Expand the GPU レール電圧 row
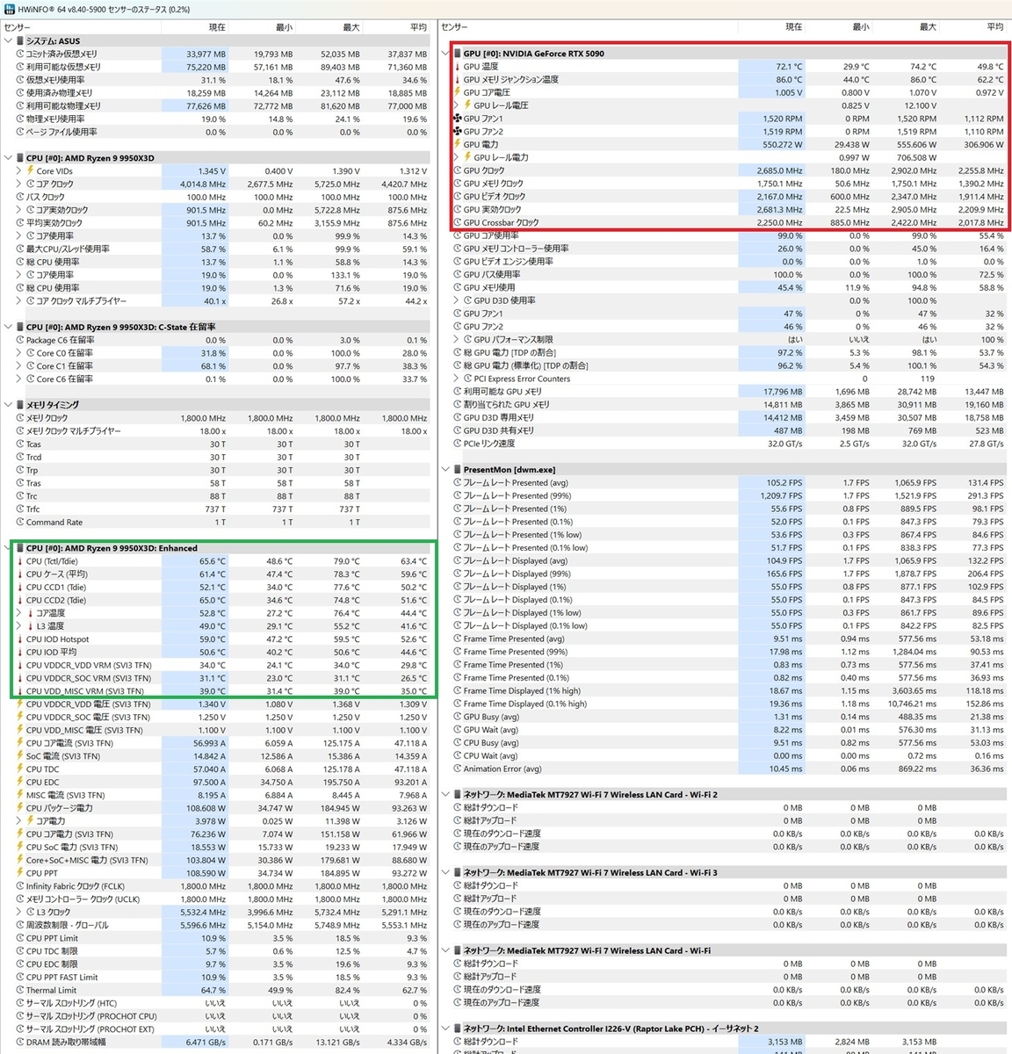This screenshot has width=1012, height=1054. pos(457,105)
